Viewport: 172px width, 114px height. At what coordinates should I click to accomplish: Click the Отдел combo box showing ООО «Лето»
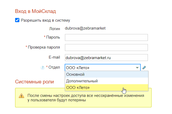click(x=101, y=68)
